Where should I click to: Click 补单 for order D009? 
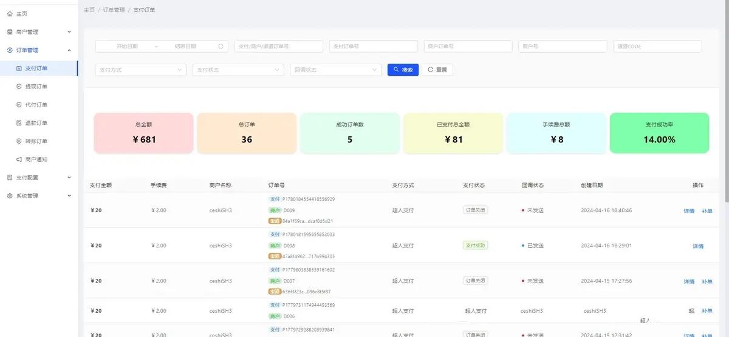coord(707,211)
